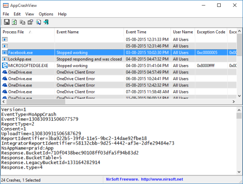Click the list's horizontal scroll left arrow

4,102
